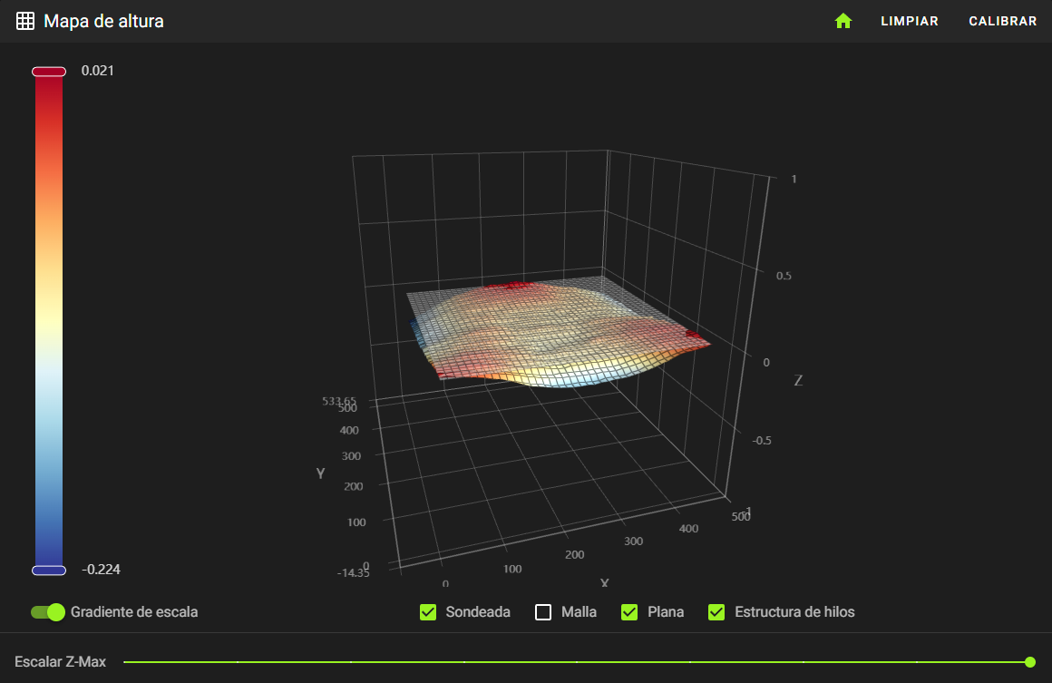The height and width of the screenshot is (683, 1052).
Task: Click the -14.35 axis value
Action: coord(354,573)
